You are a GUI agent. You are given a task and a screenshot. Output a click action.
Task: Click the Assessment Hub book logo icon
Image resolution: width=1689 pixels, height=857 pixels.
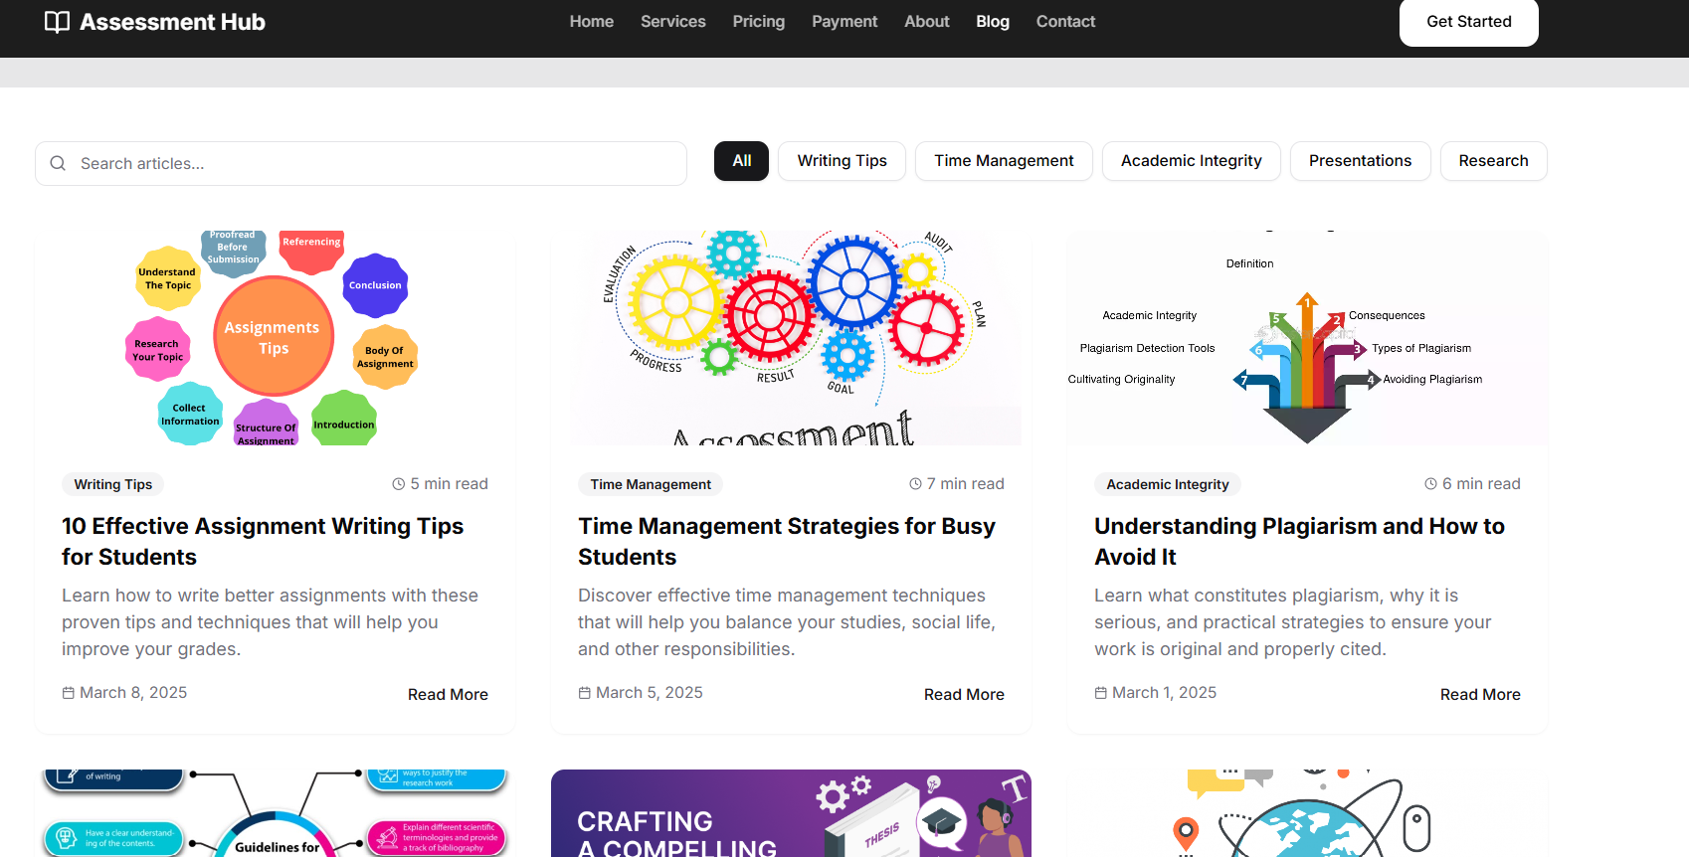coord(57,22)
